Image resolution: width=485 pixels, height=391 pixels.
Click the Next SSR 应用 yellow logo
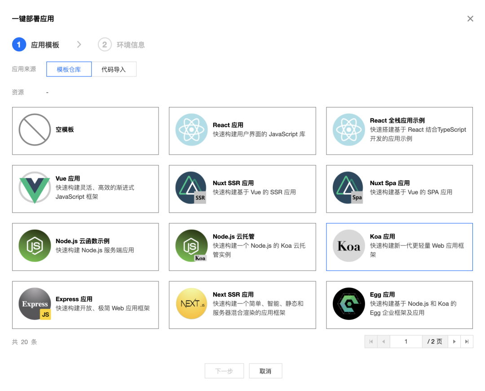point(191,304)
